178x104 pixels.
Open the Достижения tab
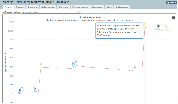97,7
